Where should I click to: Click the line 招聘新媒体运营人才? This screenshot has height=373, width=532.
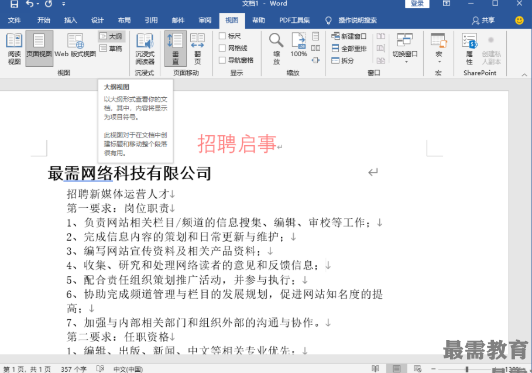click(x=118, y=194)
